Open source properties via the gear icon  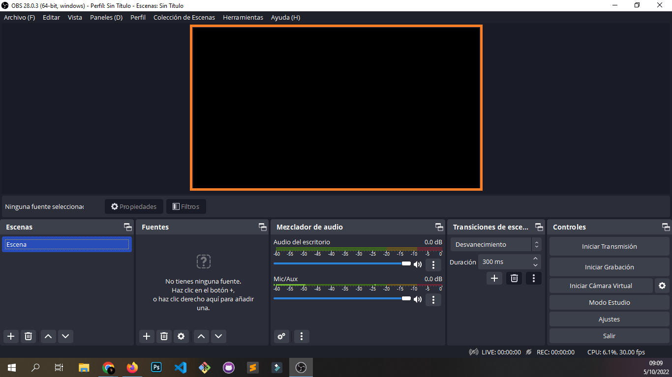181,336
